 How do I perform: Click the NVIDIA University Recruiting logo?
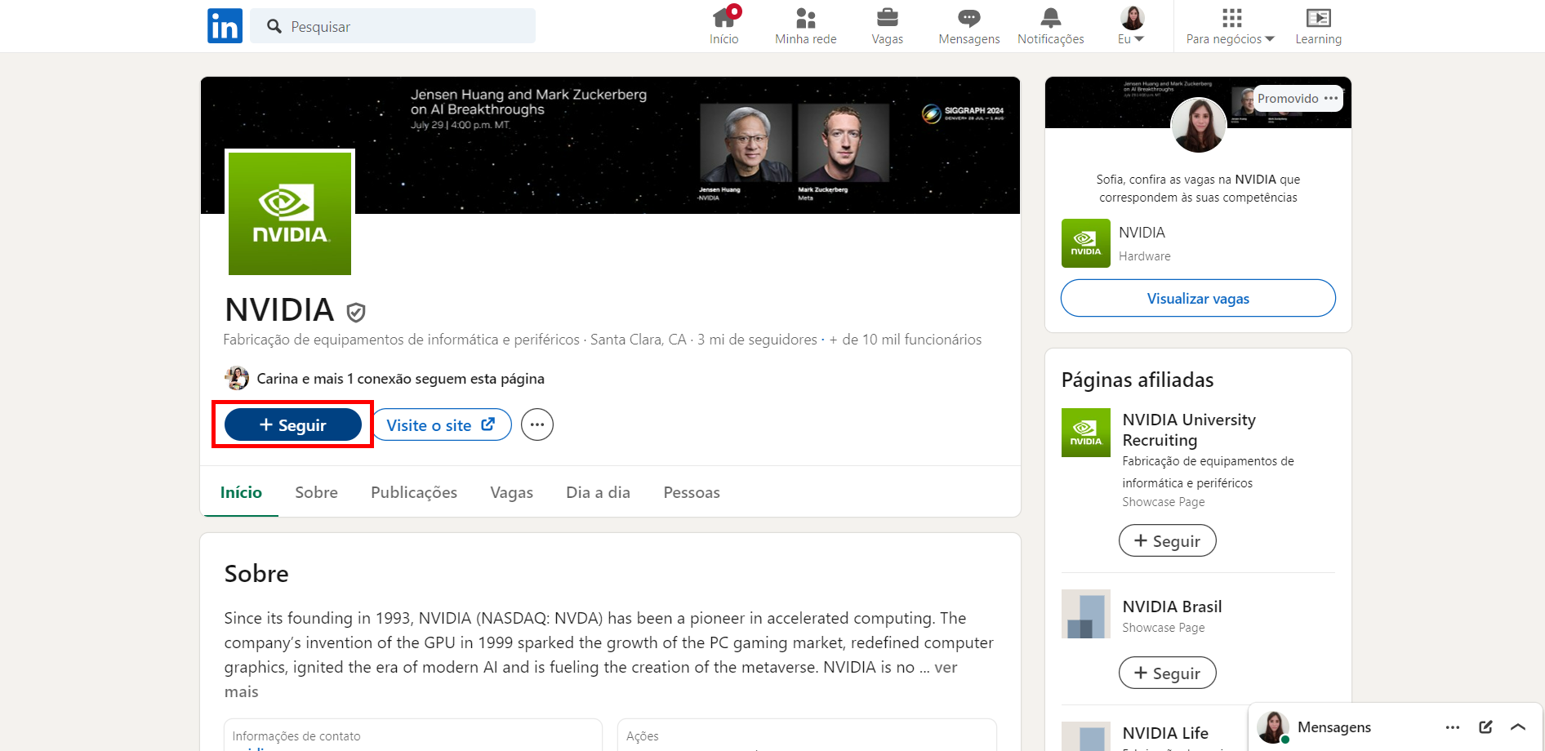tap(1085, 433)
